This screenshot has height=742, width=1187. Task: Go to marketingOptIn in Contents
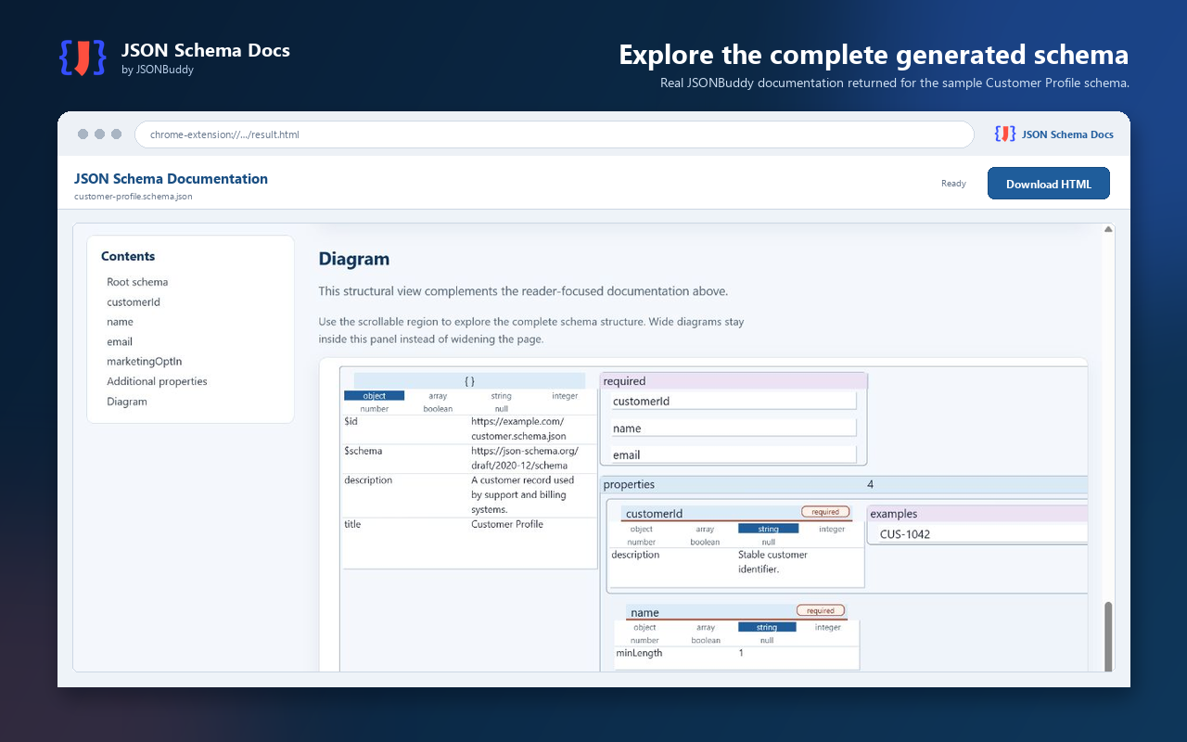tap(144, 362)
